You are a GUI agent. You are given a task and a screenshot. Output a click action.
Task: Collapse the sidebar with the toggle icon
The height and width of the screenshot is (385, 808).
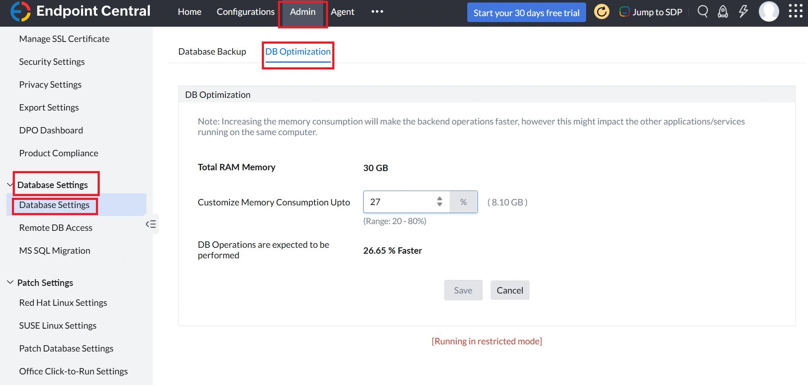[151, 224]
